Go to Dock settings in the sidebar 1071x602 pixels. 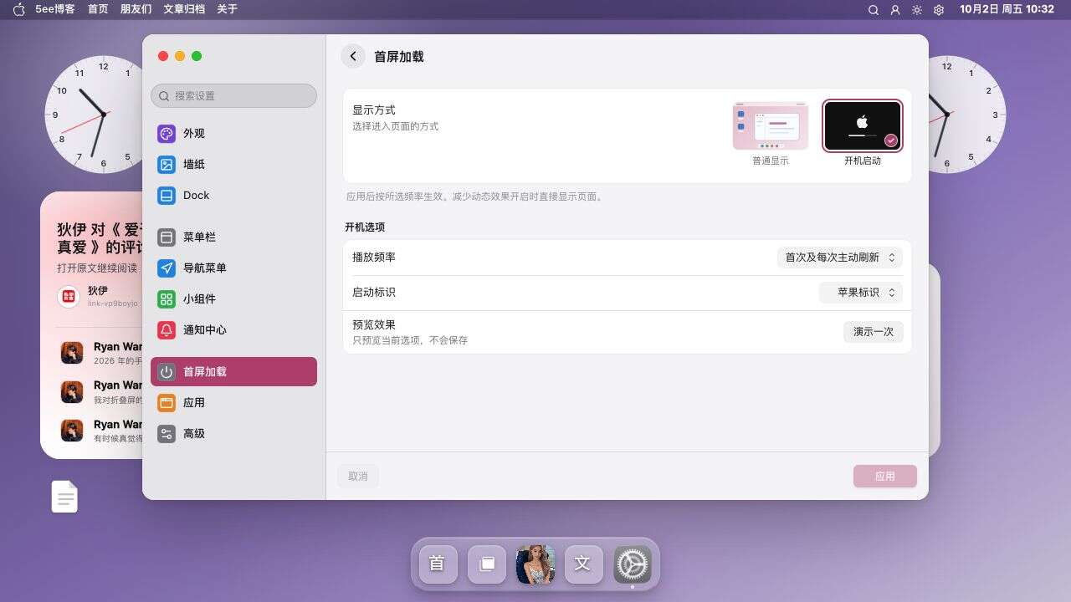(233, 196)
